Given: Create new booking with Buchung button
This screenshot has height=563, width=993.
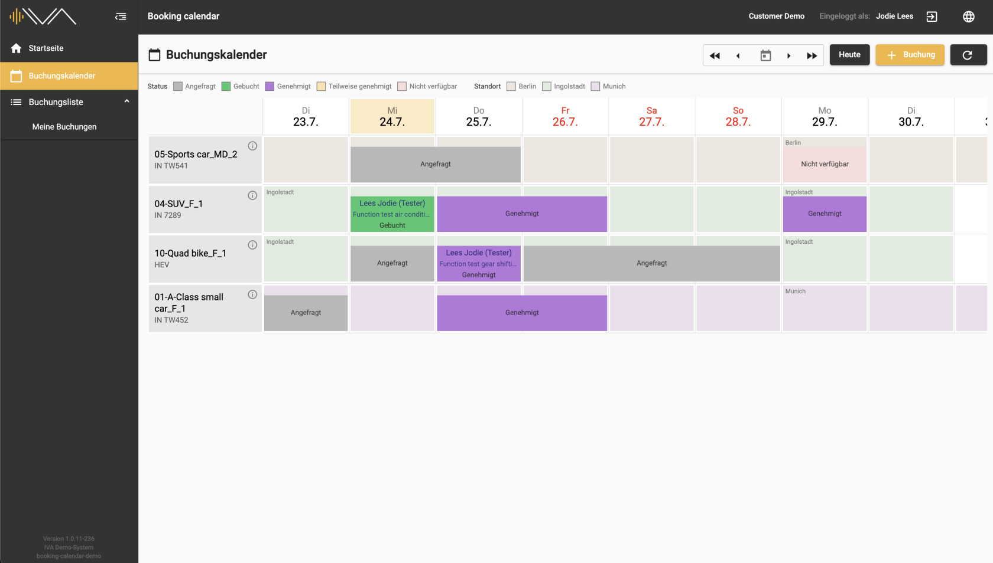Looking at the screenshot, I should click(910, 55).
